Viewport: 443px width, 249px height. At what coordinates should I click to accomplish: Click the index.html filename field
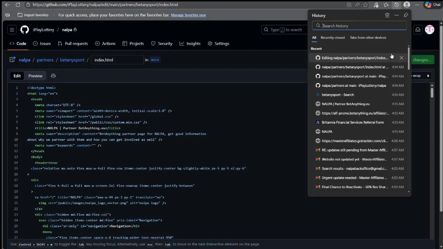(x=117, y=60)
